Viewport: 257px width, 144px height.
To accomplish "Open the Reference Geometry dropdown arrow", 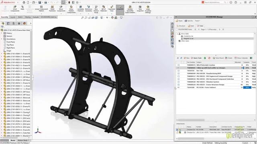I will (x=88, y=14).
